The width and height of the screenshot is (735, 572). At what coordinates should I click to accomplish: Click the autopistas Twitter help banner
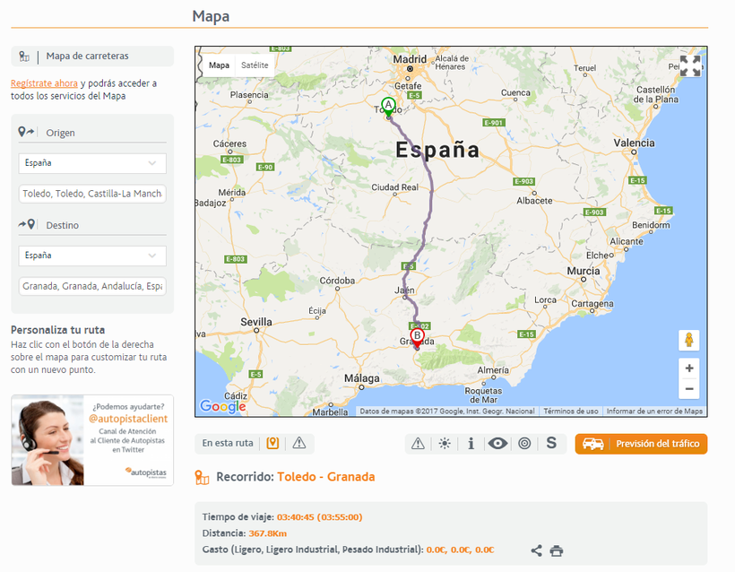click(x=92, y=440)
